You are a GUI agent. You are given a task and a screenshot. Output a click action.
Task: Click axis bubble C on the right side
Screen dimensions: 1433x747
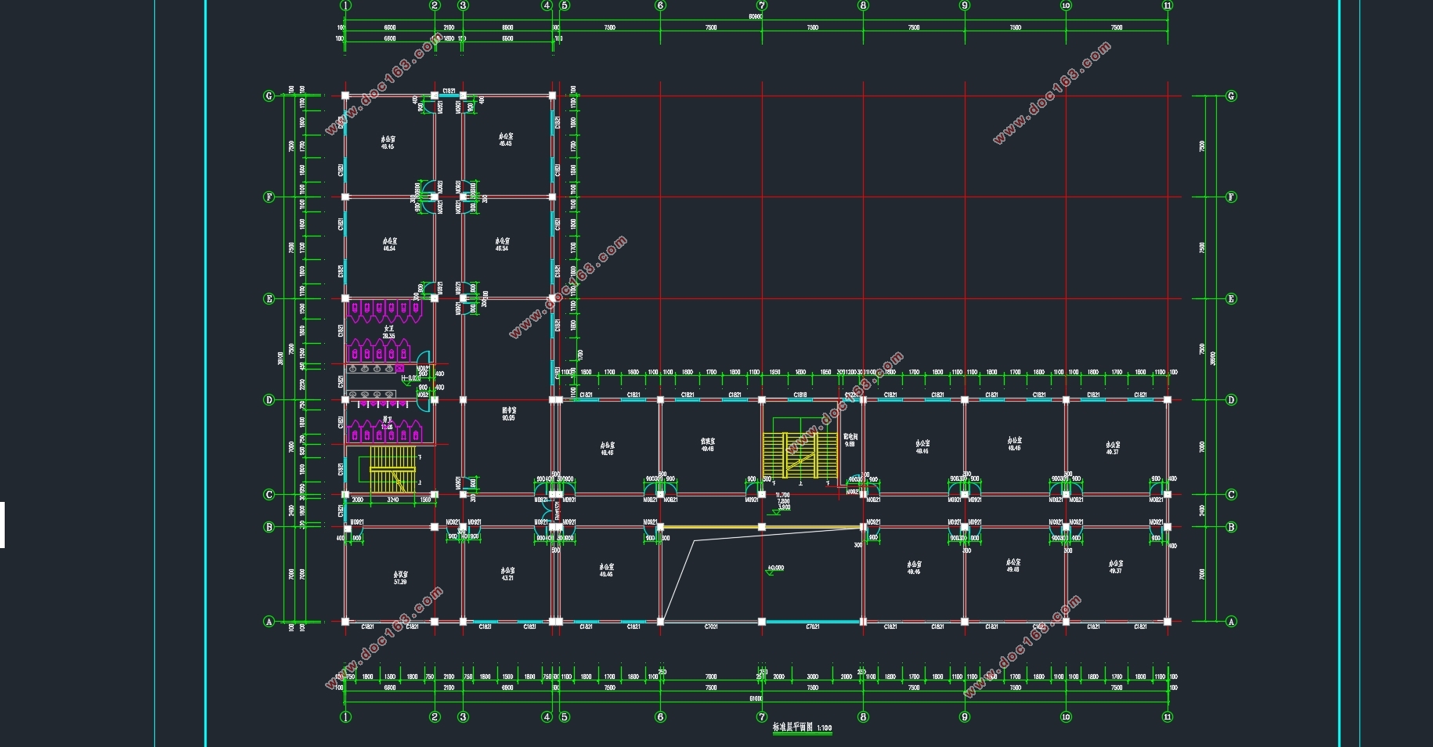click(x=1231, y=495)
